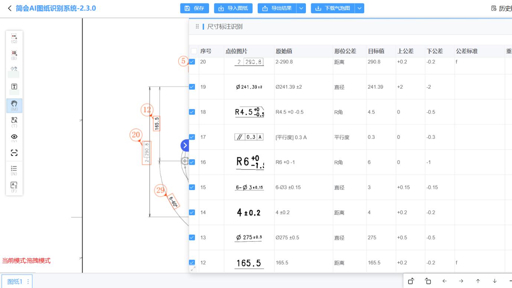Toggle the checkbox for row 20

coord(192,62)
